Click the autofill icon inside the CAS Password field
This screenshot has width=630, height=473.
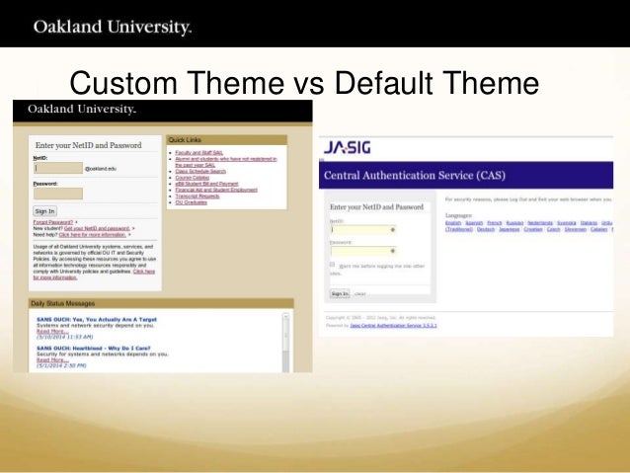(x=393, y=251)
